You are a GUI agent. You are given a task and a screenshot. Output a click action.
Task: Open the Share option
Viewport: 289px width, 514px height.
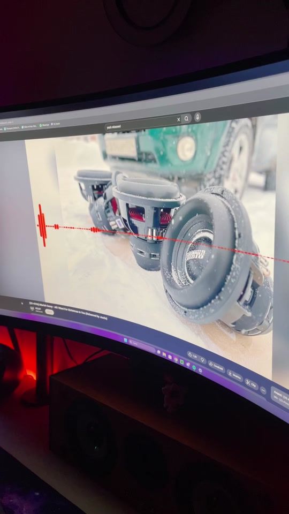coord(217,366)
